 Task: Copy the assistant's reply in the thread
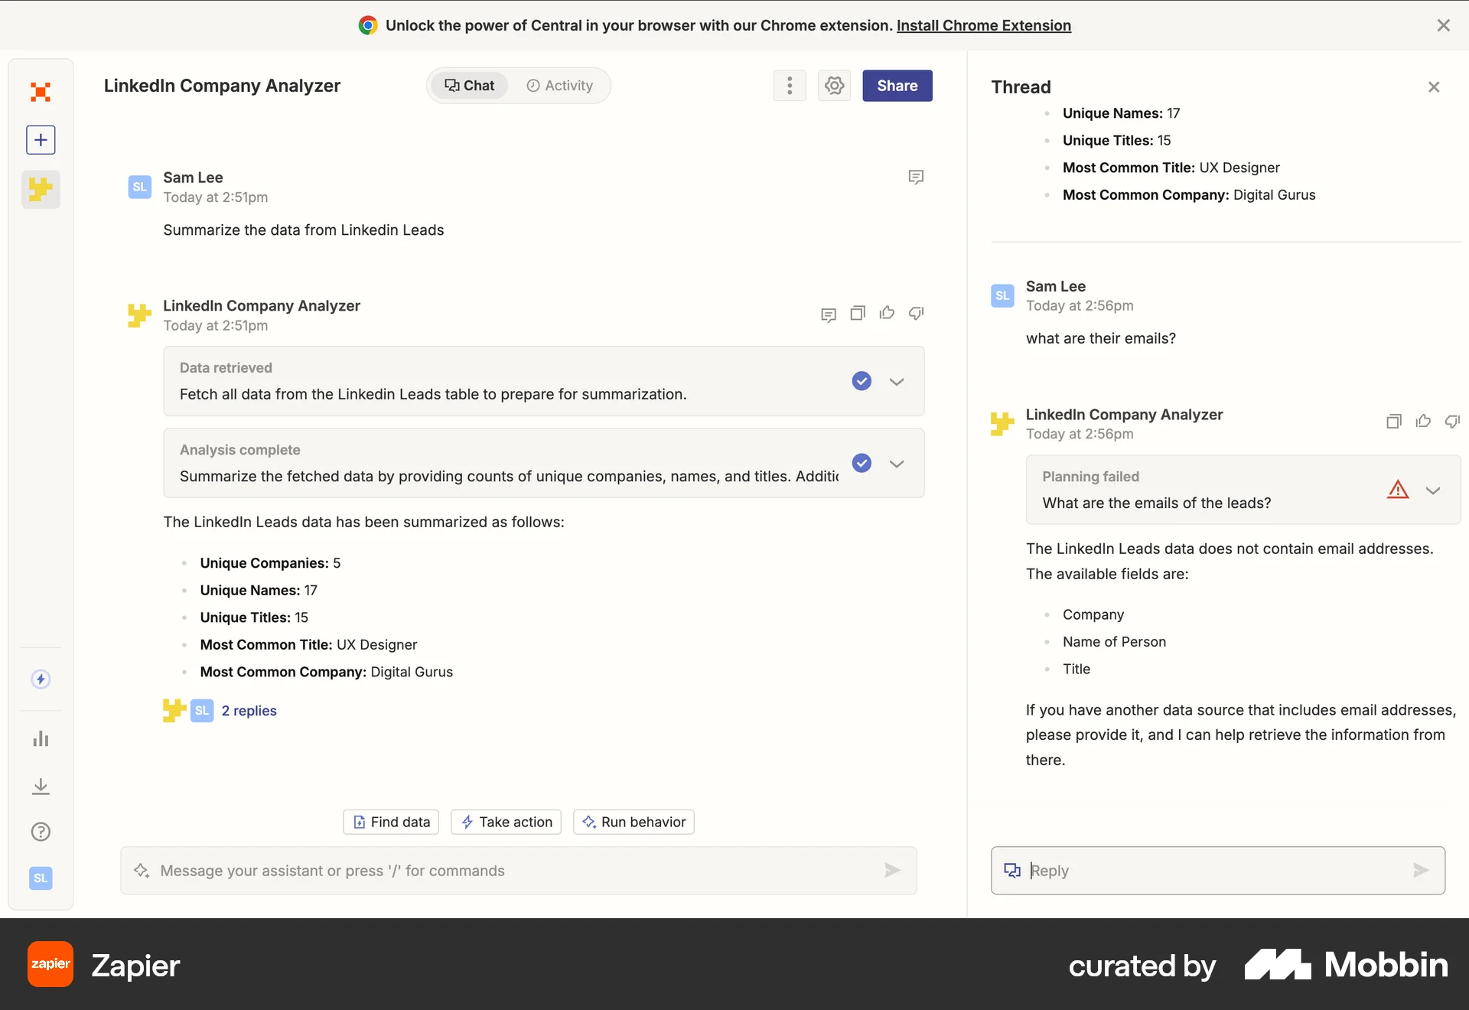tap(1392, 421)
